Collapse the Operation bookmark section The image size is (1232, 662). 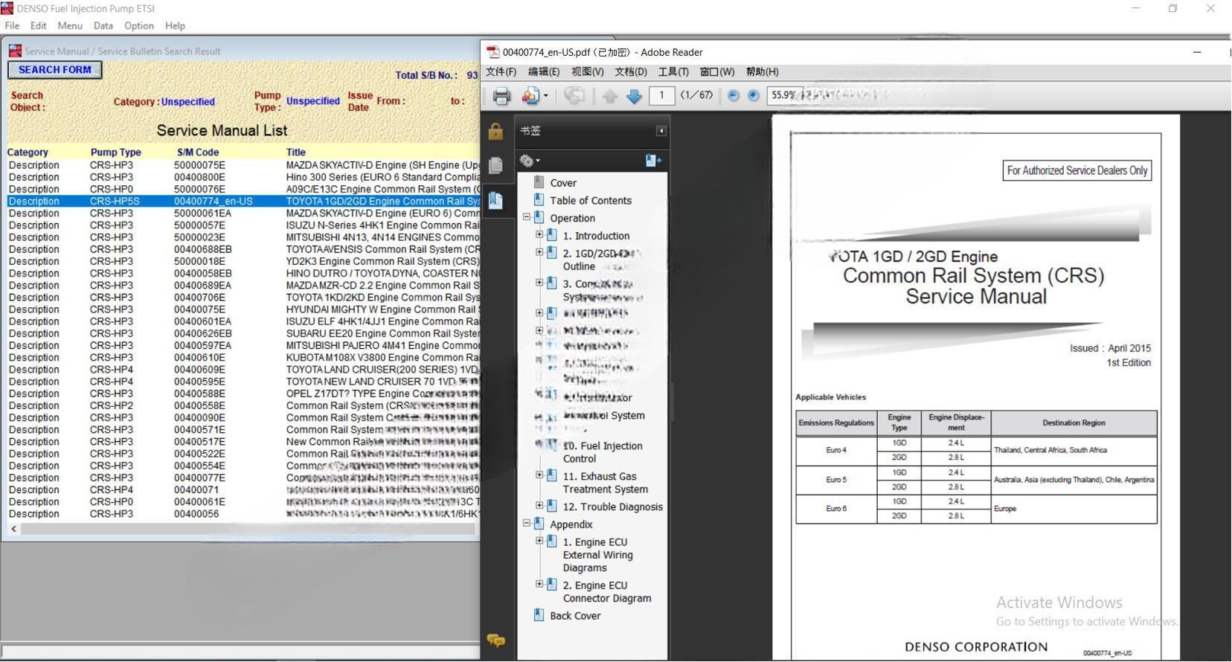click(x=527, y=217)
